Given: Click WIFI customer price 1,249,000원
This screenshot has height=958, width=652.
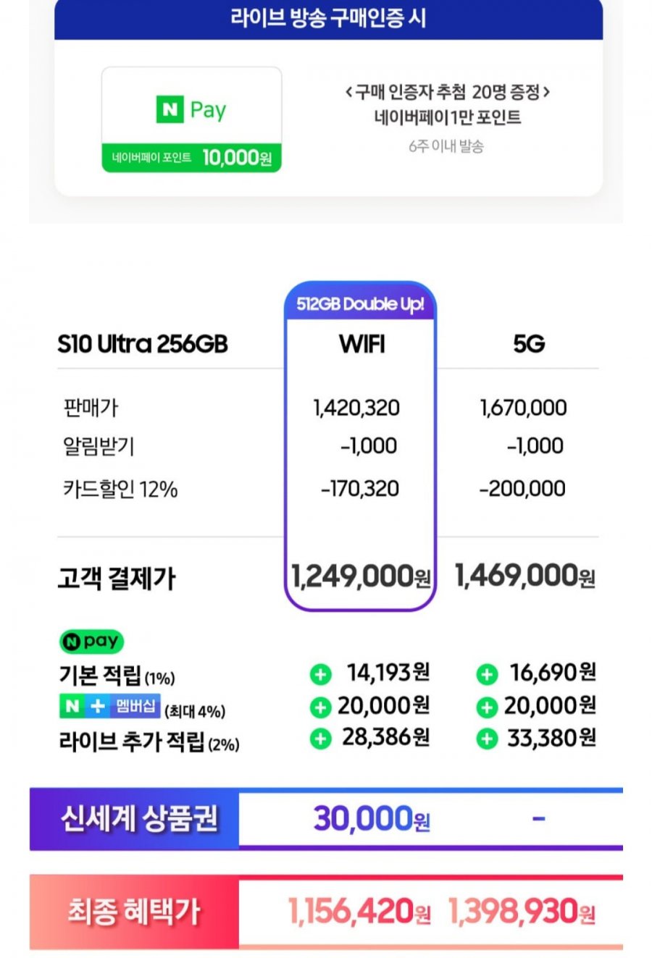Looking at the screenshot, I should (x=361, y=576).
